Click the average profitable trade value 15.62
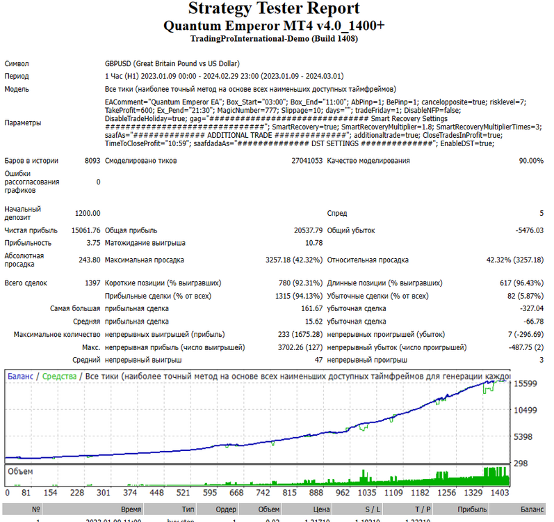 313,322
